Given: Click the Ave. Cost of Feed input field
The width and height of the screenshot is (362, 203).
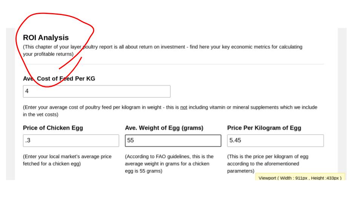Looking at the screenshot, I should click(x=97, y=91).
